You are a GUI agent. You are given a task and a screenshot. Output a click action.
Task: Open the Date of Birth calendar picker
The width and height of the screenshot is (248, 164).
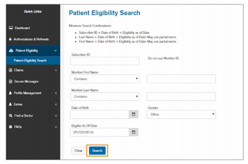(134, 114)
